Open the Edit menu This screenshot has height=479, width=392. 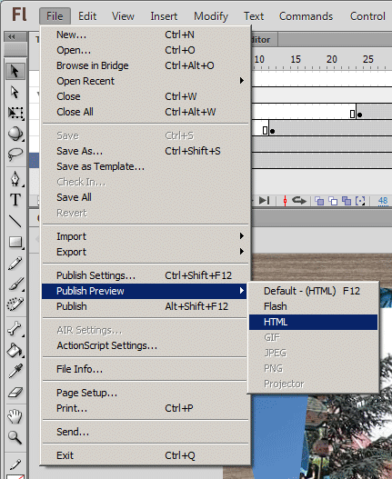(x=87, y=16)
